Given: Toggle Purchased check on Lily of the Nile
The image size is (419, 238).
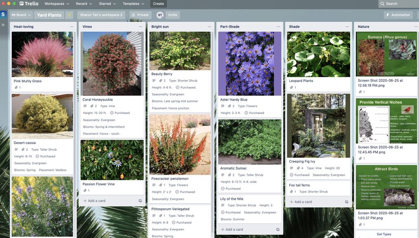Looking at the screenshot, I should (223, 212).
